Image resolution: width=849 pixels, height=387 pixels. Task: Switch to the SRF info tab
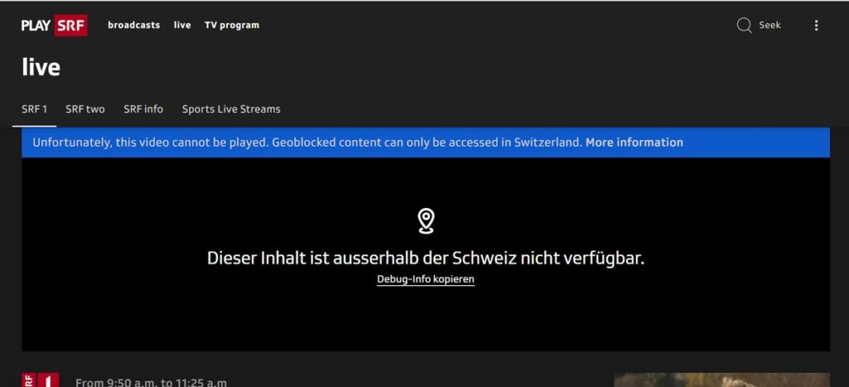[x=143, y=109]
